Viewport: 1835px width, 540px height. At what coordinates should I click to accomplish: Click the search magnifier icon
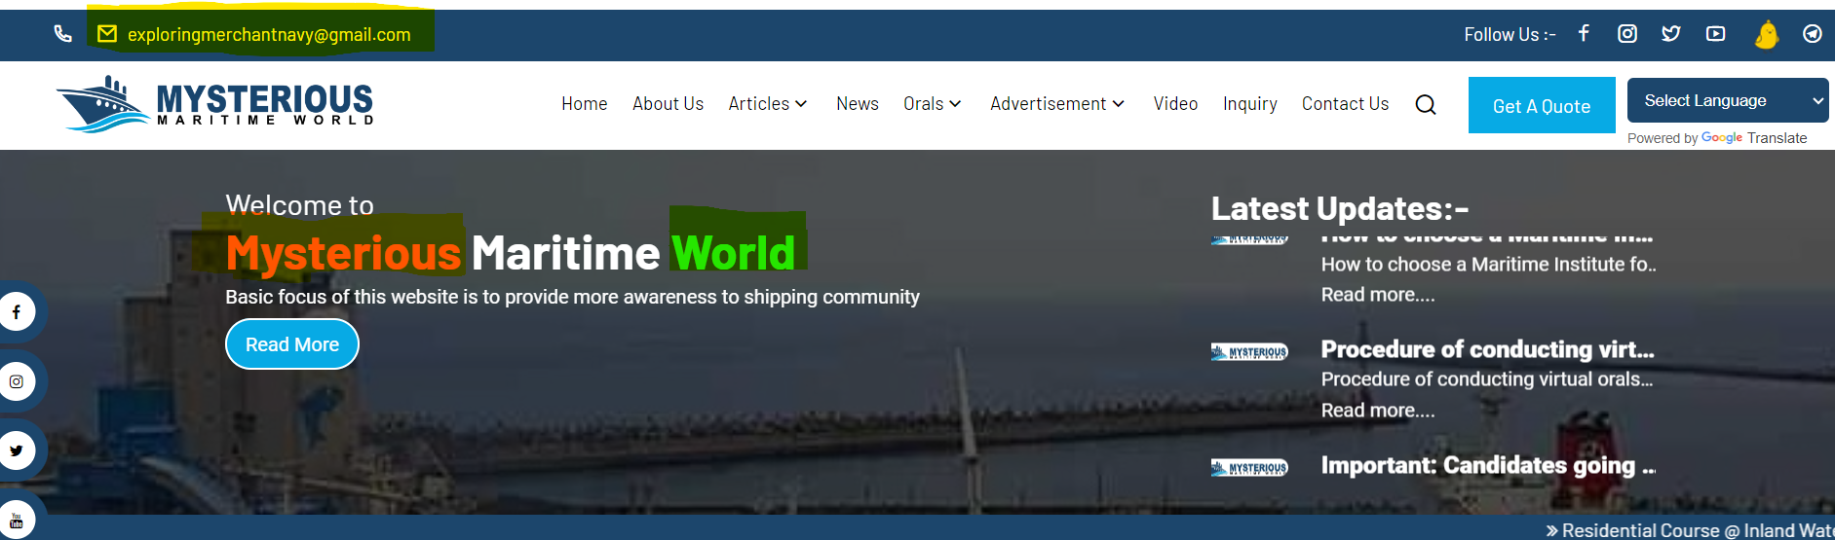coord(1426,105)
